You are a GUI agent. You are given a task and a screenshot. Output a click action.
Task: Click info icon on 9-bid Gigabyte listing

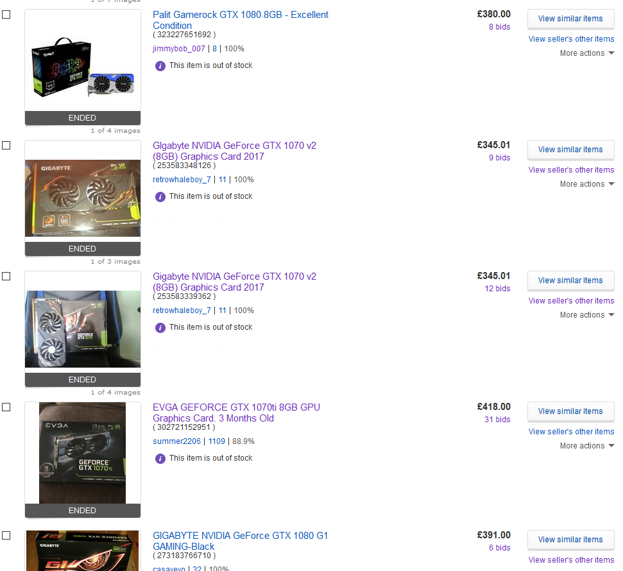coord(160,197)
